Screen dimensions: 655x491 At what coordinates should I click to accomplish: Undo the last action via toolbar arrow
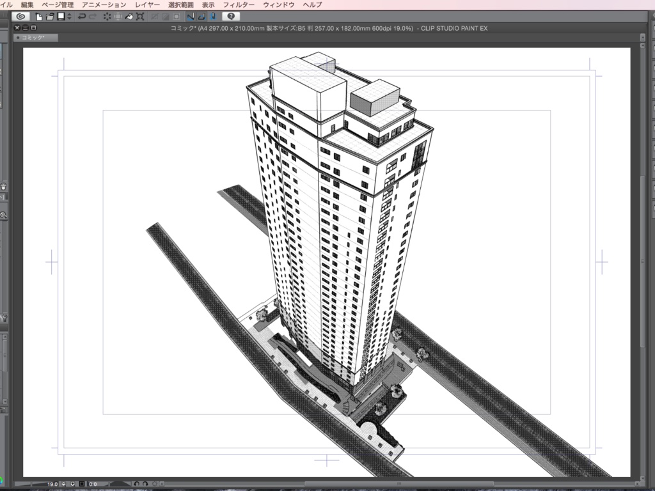click(x=83, y=17)
